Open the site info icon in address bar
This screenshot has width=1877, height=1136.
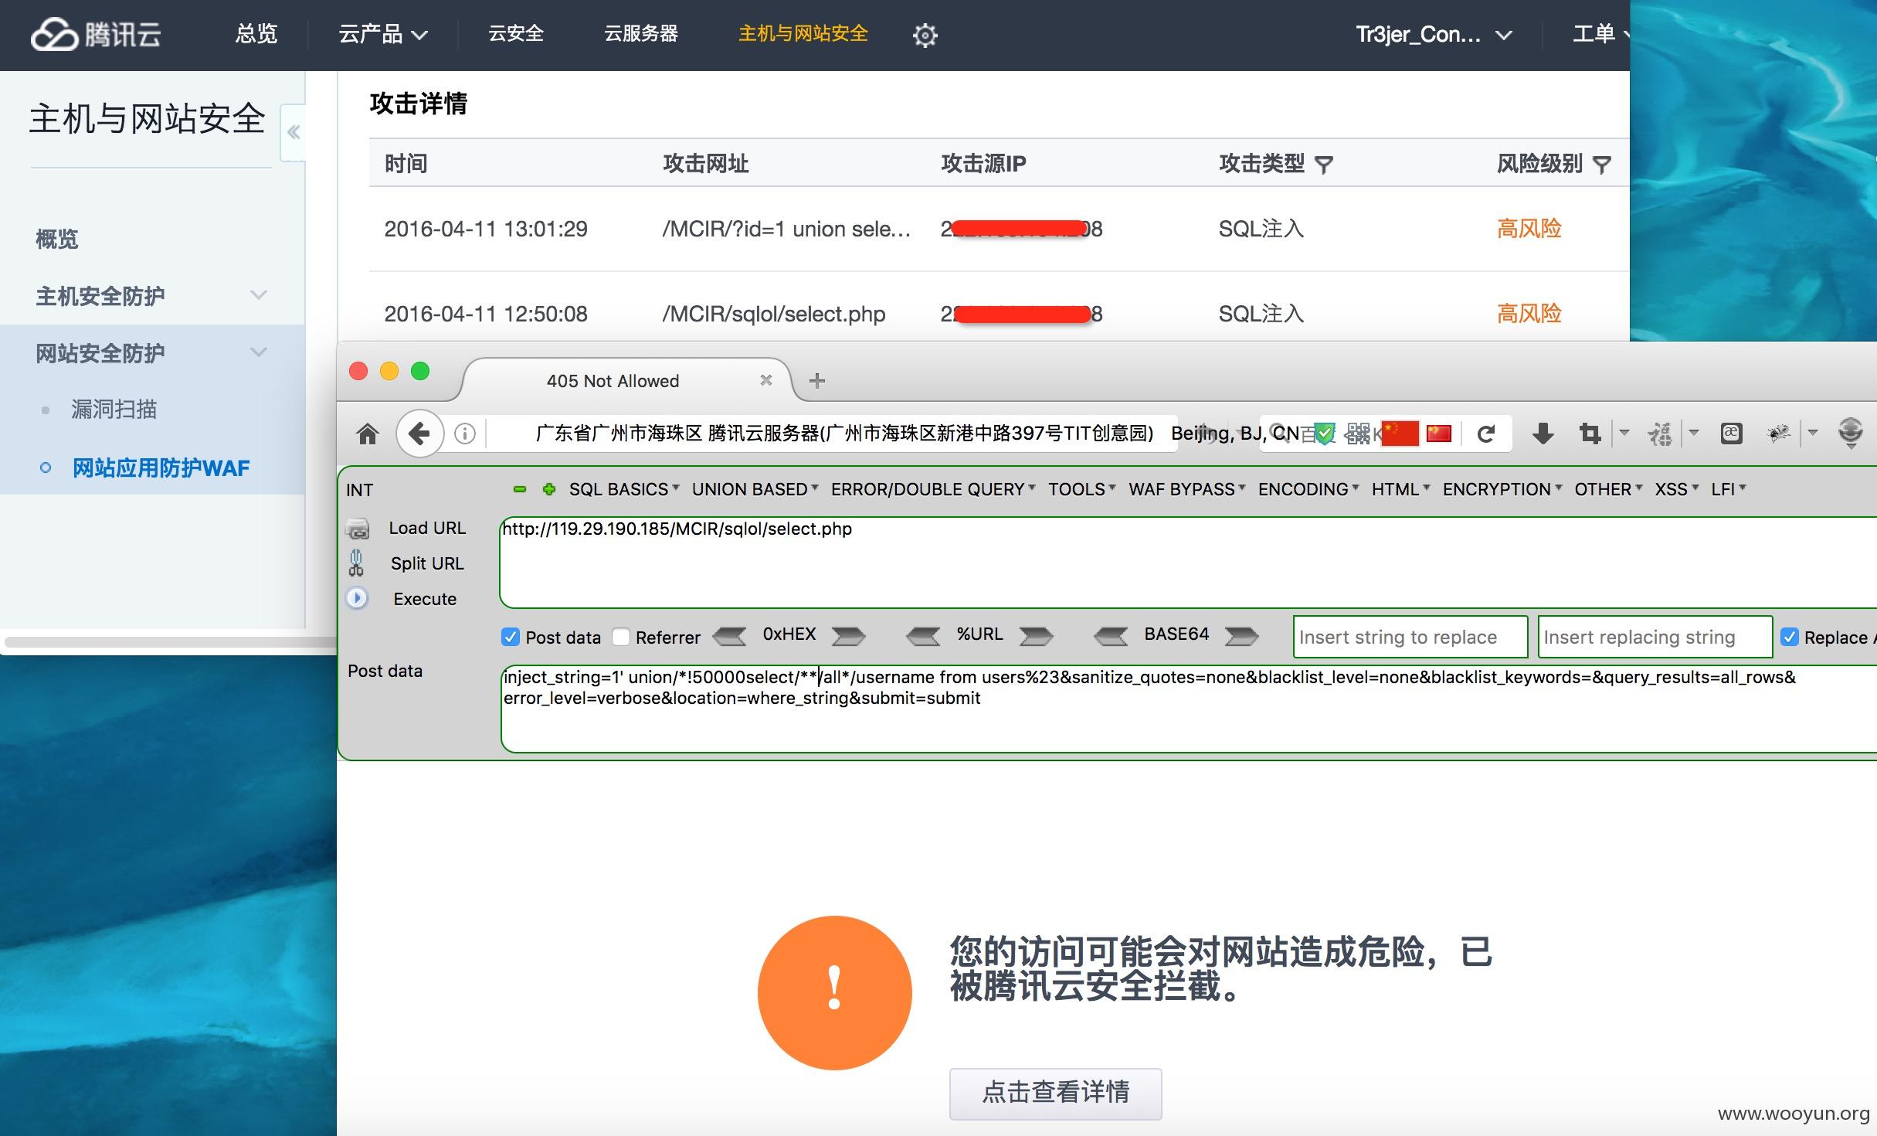(x=465, y=434)
